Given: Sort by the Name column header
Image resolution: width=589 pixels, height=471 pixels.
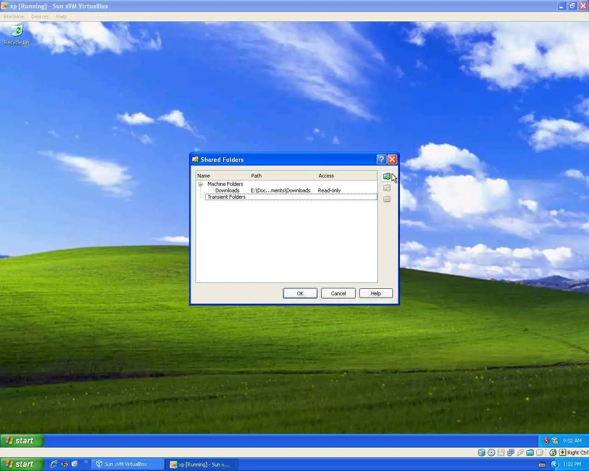Looking at the screenshot, I should (223, 176).
